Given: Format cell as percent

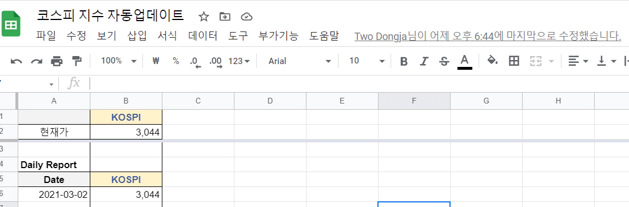Looking at the screenshot, I should tap(176, 61).
